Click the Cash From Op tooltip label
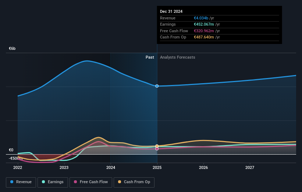This screenshot has height=192, width=302. pos(173,37)
